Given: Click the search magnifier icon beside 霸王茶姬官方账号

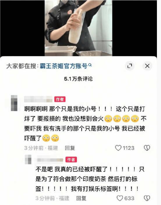Looking at the screenshot, I should (90, 65).
